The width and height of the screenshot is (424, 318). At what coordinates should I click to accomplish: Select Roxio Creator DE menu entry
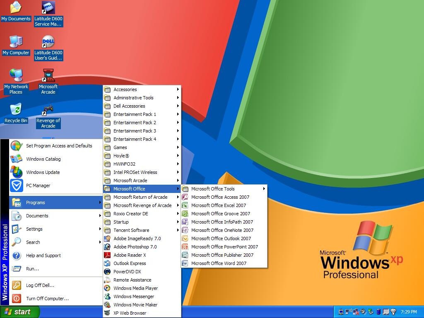coord(142,214)
